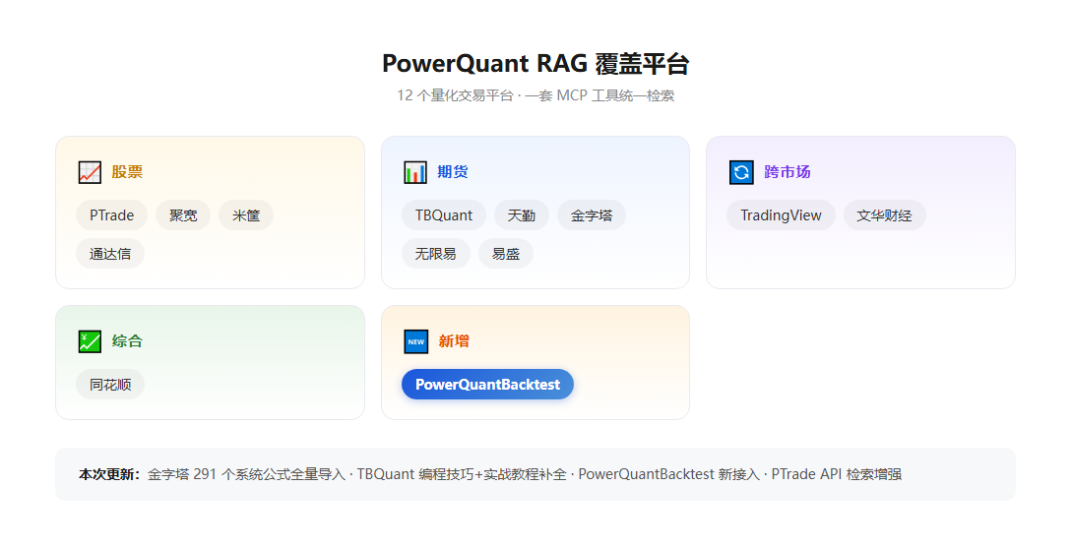Open the PowerQuantBacktest blue pill button
Image resolution: width=1071 pixels, height=548 pixels.
pos(487,385)
